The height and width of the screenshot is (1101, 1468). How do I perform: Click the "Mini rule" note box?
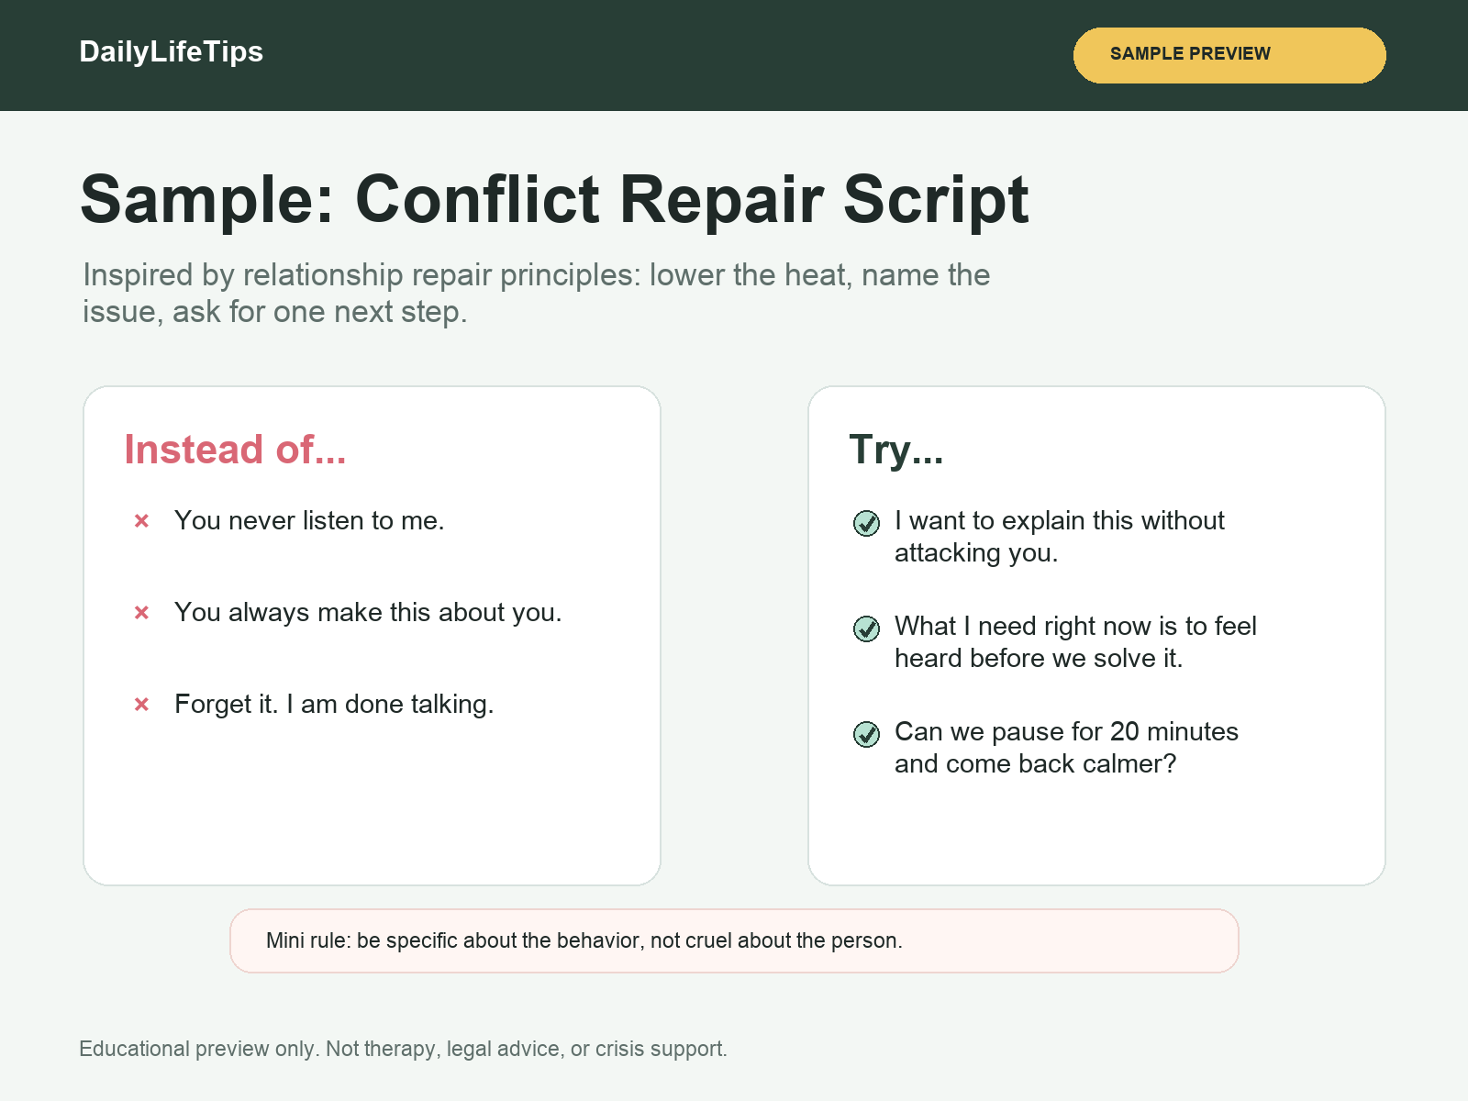tap(734, 941)
